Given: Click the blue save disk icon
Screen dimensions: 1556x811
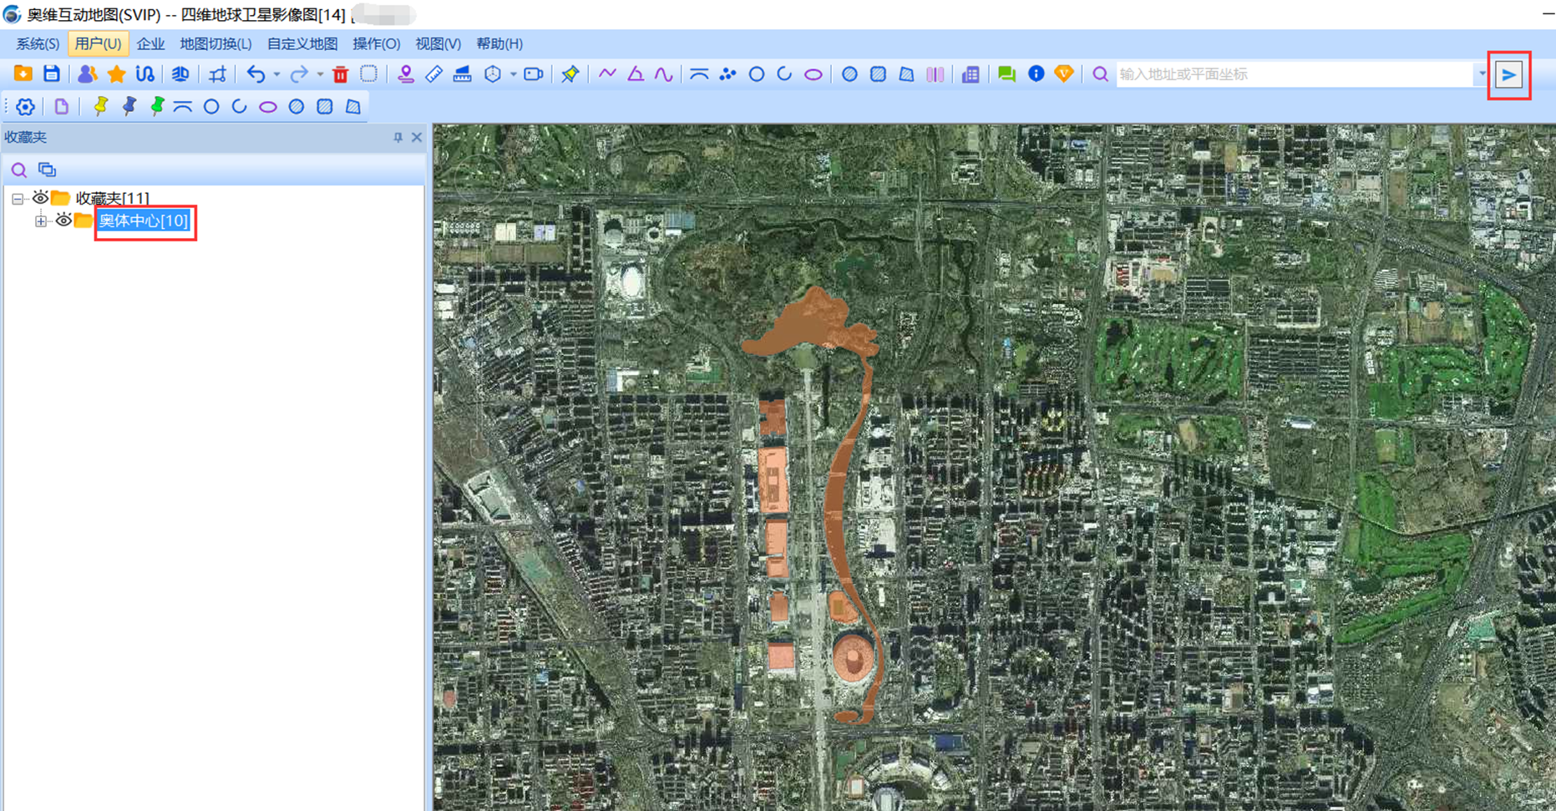Looking at the screenshot, I should click(52, 74).
